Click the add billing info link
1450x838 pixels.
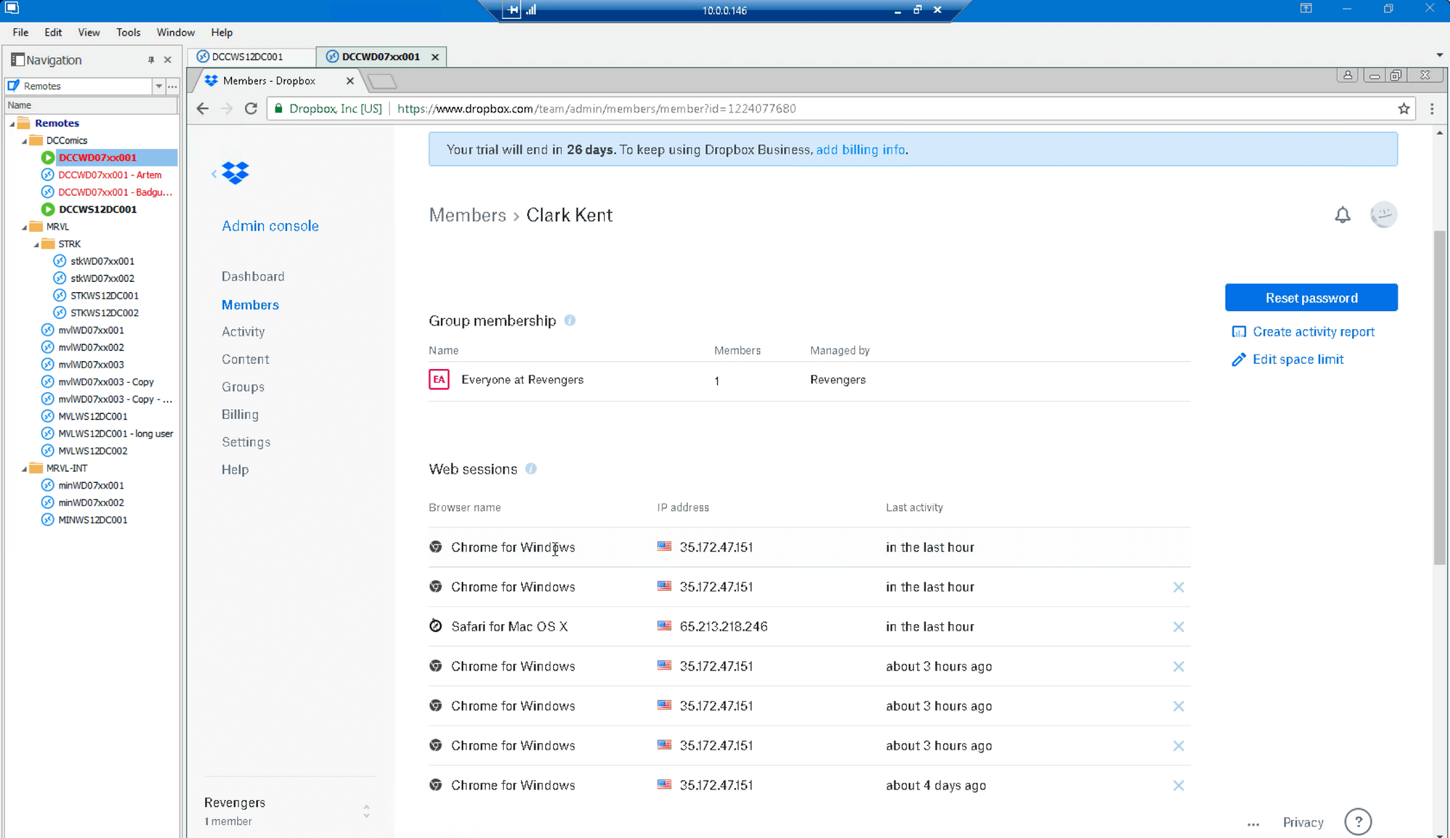click(x=861, y=150)
